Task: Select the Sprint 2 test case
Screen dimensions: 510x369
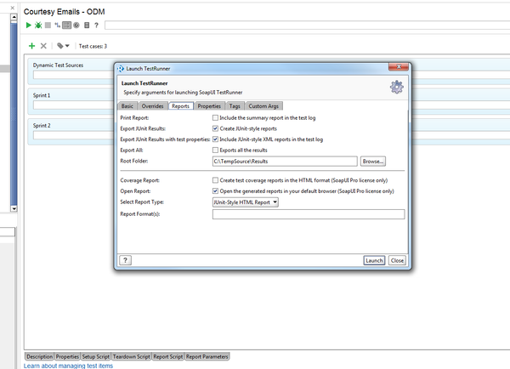Action: [x=42, y=126]
